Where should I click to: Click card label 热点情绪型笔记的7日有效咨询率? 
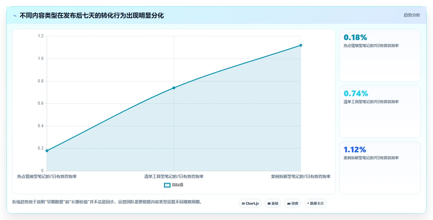(371, 45)
